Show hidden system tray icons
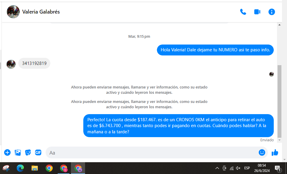Screen dimensions: 287x174 pos(217,168)
